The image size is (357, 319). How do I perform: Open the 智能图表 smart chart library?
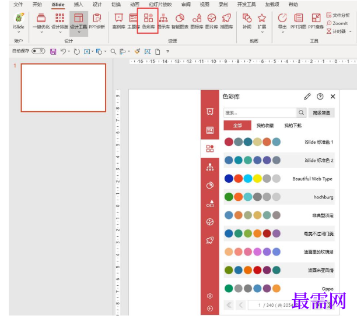point(180,21)
